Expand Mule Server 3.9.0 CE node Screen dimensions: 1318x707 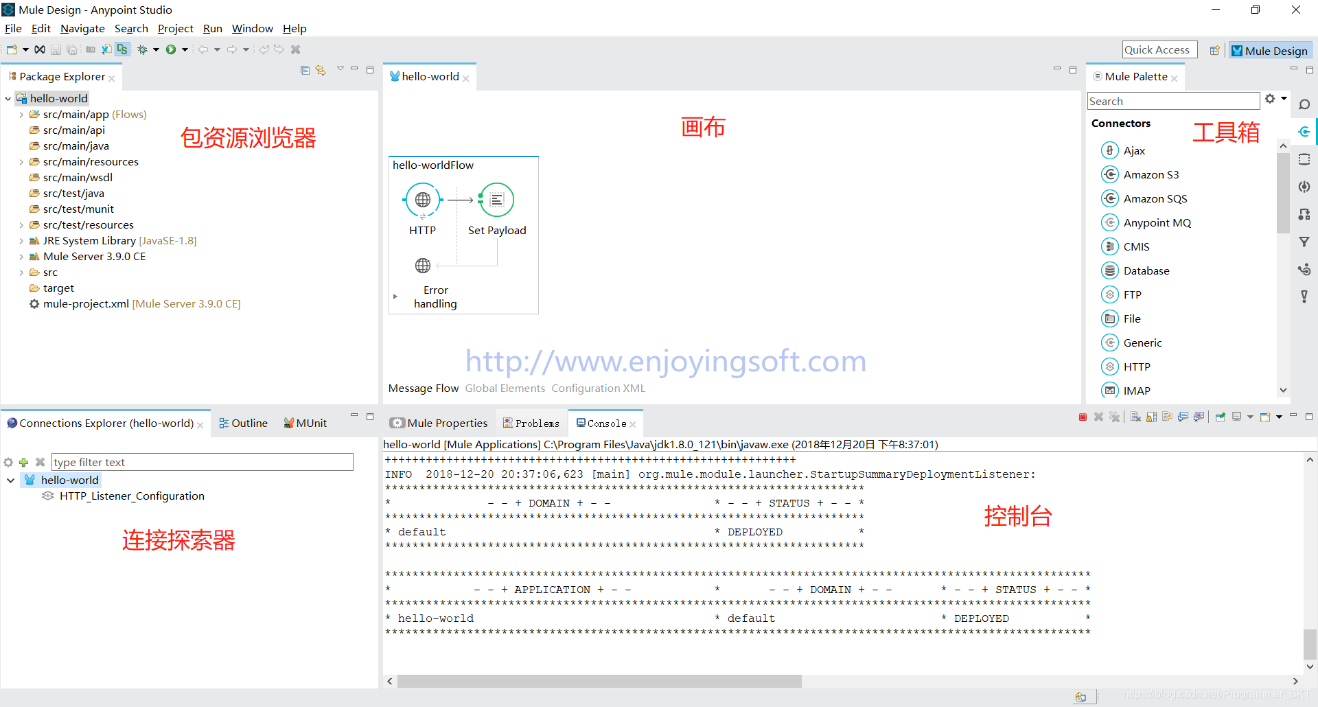click(x=21, y=257)
